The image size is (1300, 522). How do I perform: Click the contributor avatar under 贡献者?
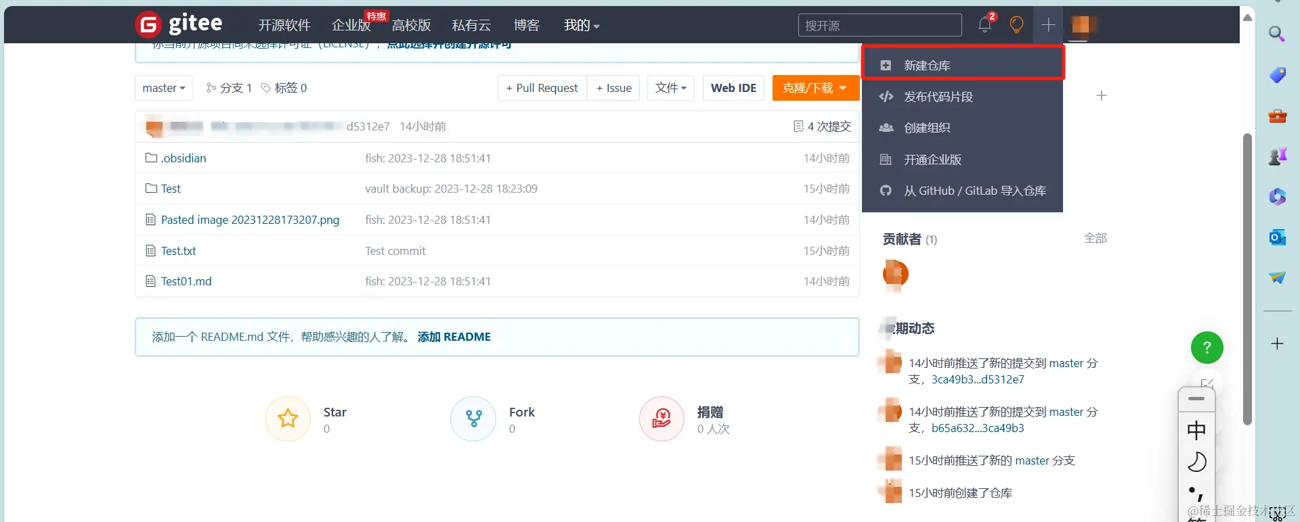[896, 274]
